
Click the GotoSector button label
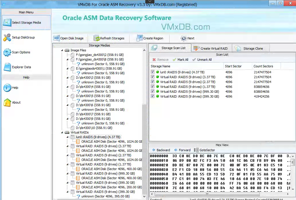point(207,150)
